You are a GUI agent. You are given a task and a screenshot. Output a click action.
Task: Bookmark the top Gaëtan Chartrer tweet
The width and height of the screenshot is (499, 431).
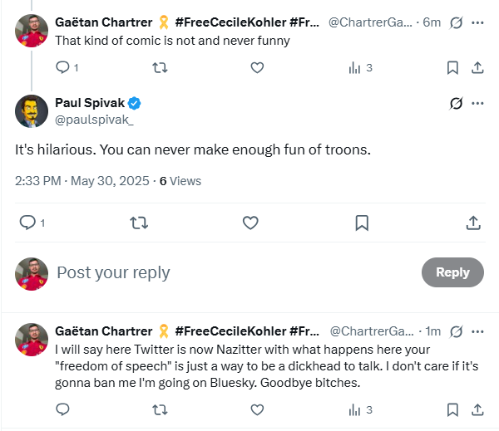click(x=452, y=67)
